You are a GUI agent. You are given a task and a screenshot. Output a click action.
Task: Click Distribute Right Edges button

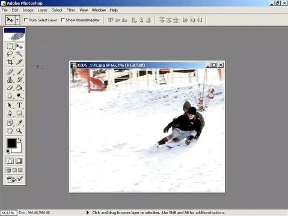tap(200, 20)
